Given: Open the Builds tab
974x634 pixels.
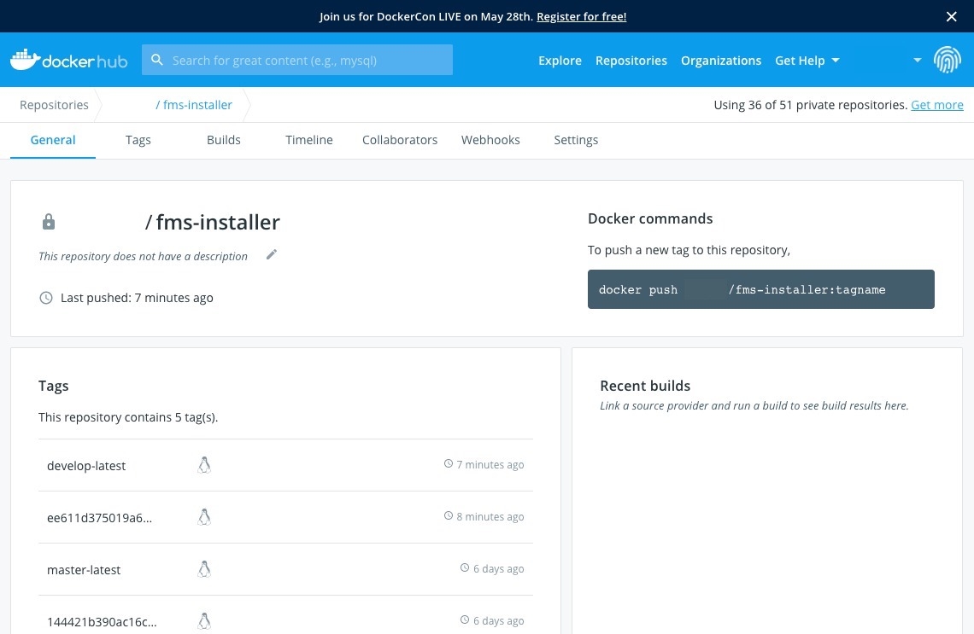Looking at the screenshot, I should (x=224, y=140).
